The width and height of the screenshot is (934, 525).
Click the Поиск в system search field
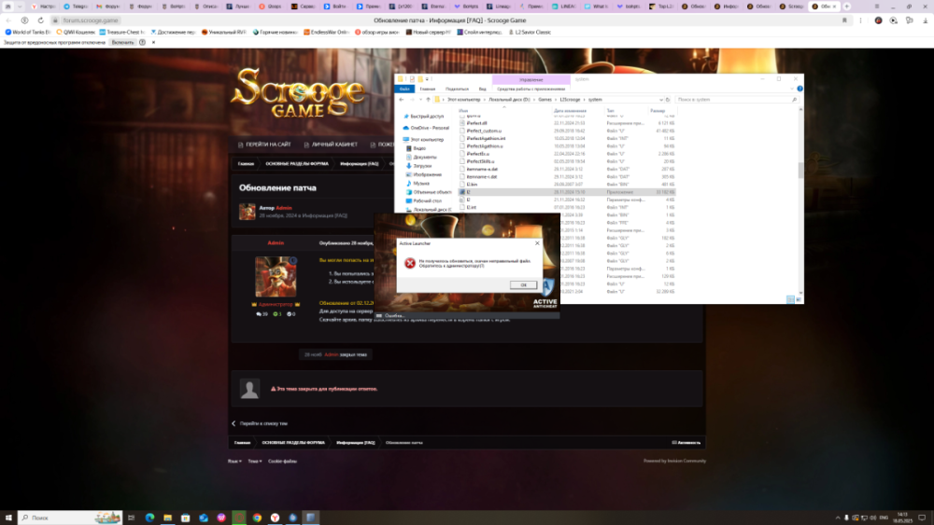(733, 99)
